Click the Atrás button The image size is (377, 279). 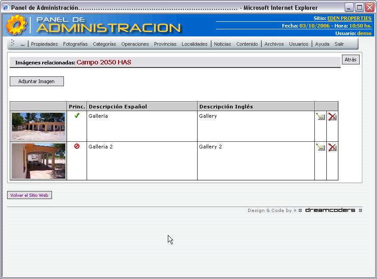tap(350, 60)
